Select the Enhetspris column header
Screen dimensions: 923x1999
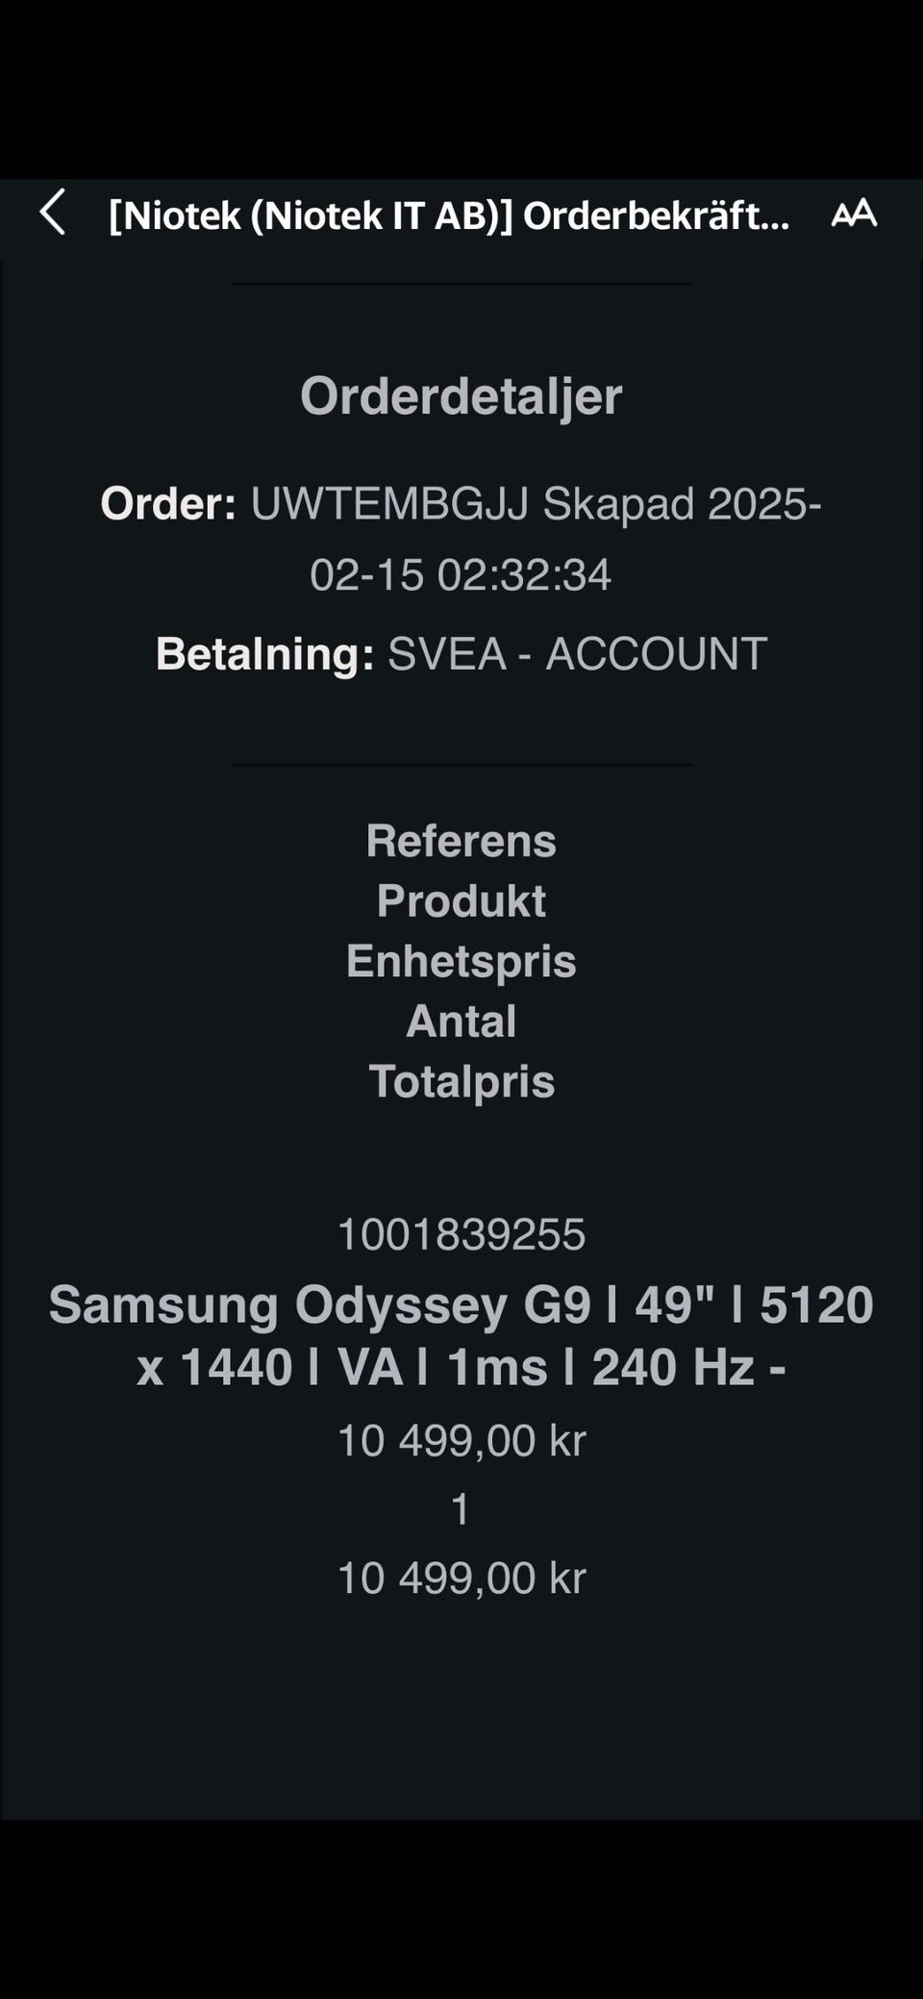(461, 961)
